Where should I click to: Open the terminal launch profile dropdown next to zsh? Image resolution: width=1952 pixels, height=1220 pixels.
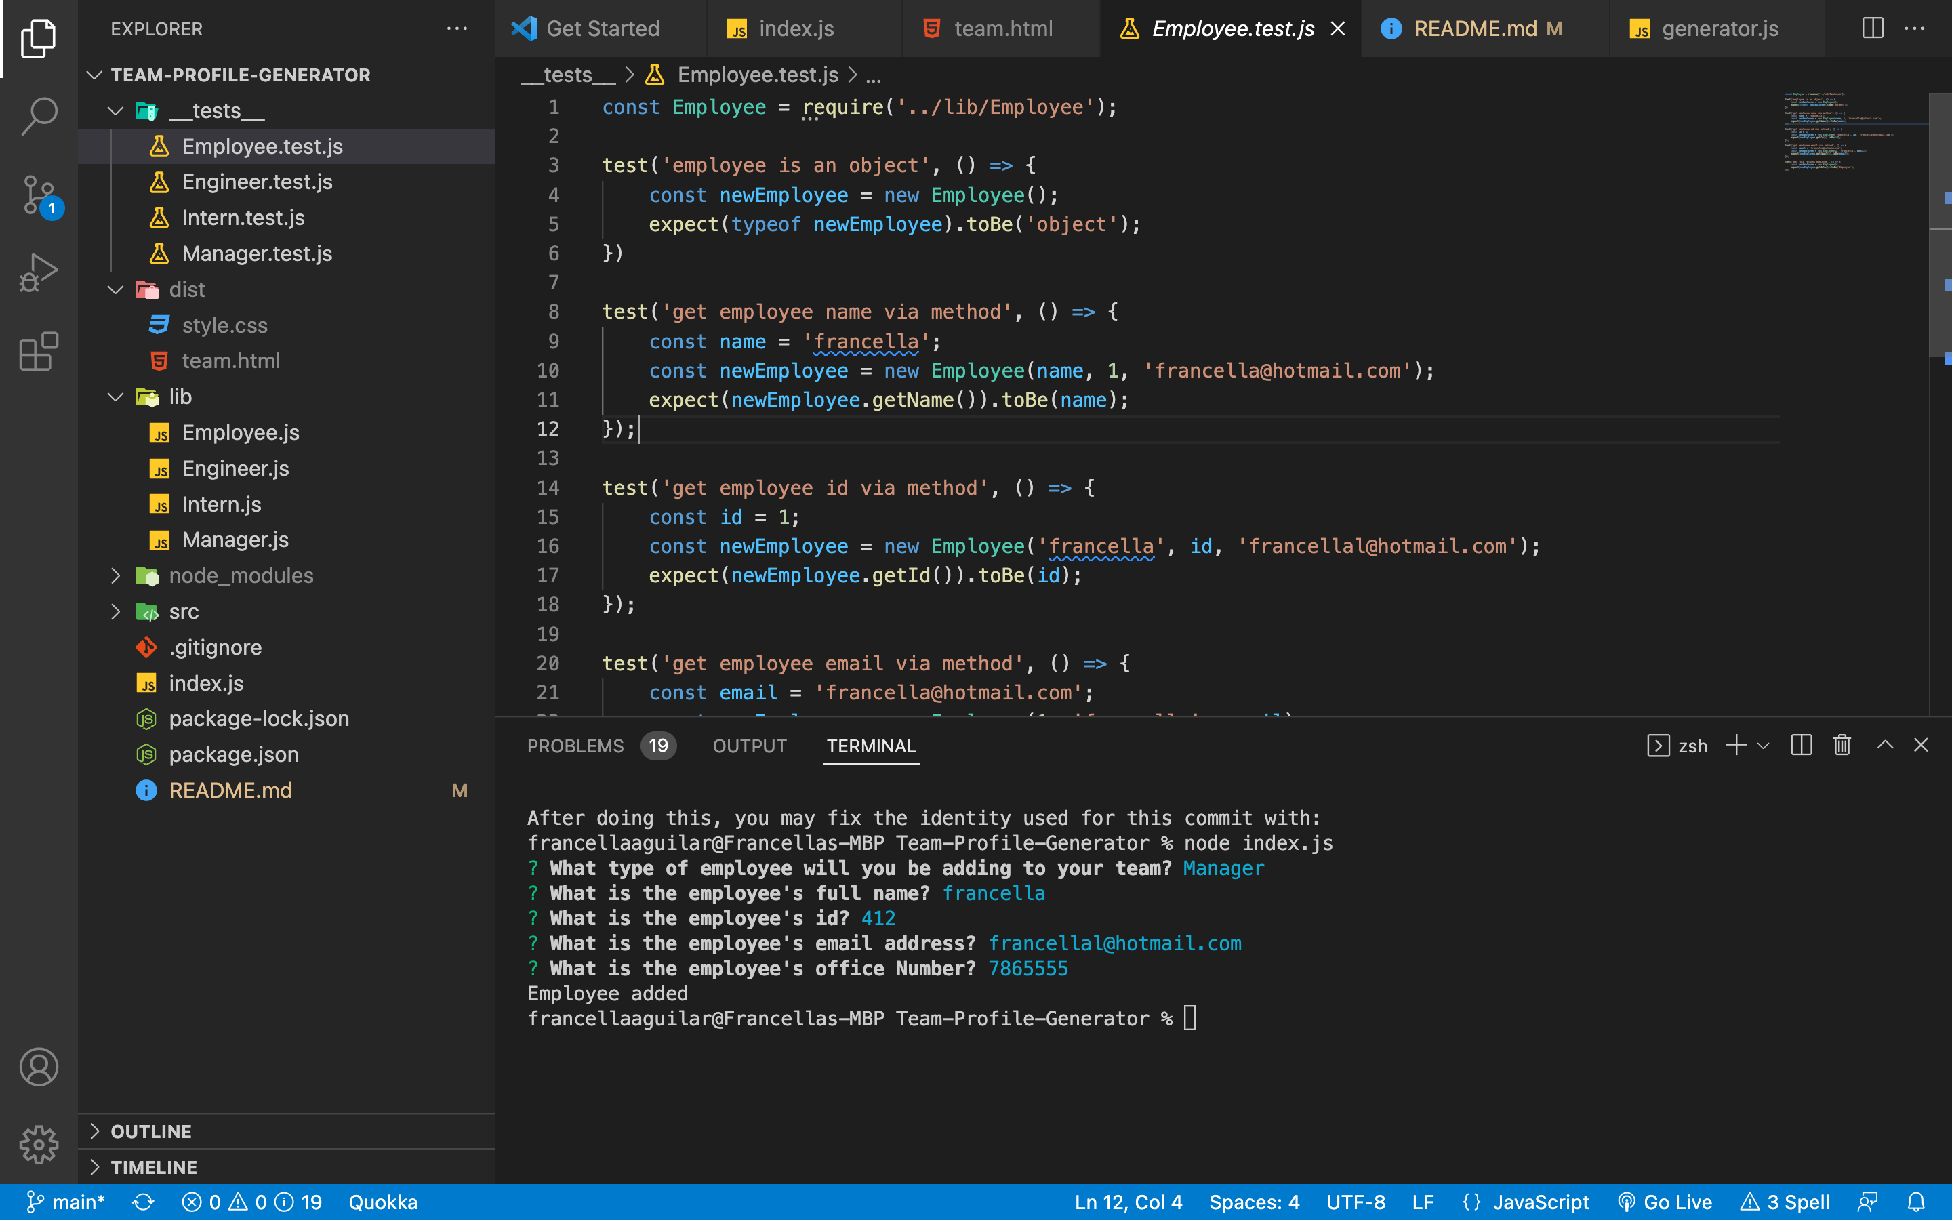tap(1765, 745)
